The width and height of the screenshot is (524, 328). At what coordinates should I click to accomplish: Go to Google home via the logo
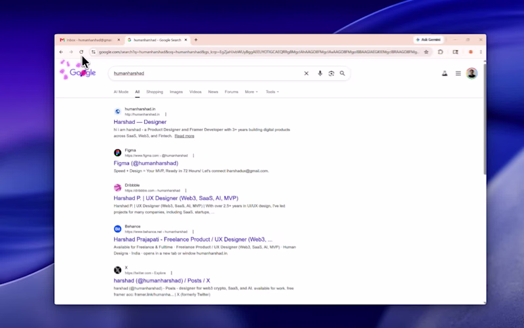click(83, 73)
